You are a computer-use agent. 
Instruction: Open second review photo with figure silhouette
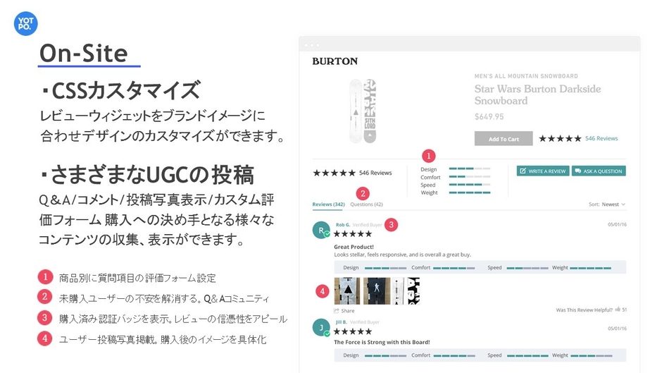(x=377, y=291)
